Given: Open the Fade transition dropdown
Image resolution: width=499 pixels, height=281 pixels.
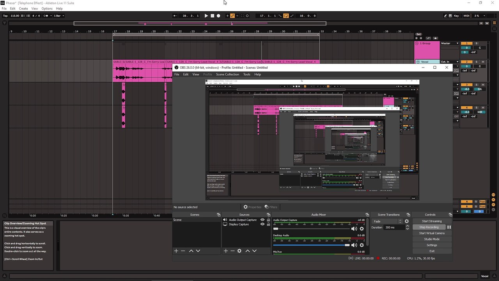Looking at the screenshot, I should click(x=387, y=221).
